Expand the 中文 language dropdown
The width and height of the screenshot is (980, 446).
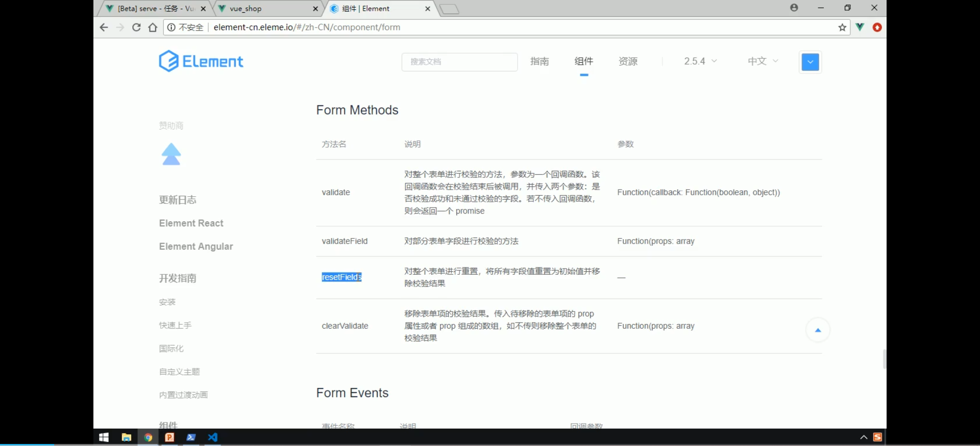tap(763, 61)
